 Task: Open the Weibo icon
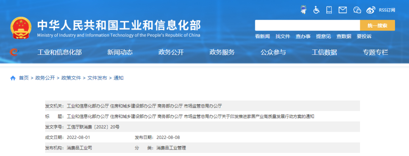tap(370, 10)
